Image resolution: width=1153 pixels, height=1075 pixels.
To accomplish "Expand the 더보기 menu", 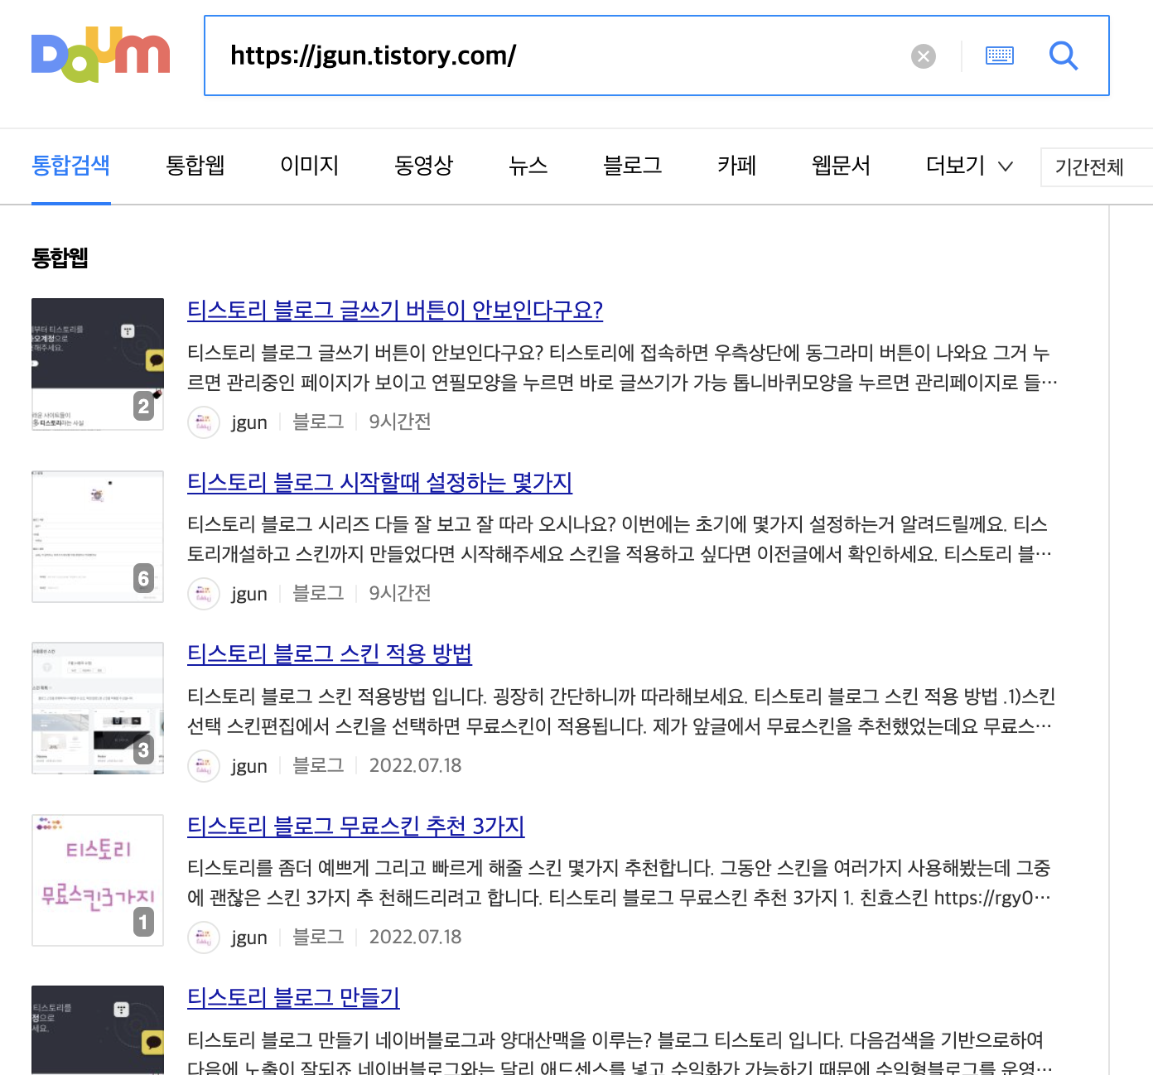I will point(969,166).
